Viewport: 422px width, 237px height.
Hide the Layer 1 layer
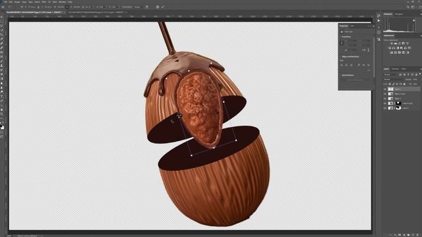[385, 90]
